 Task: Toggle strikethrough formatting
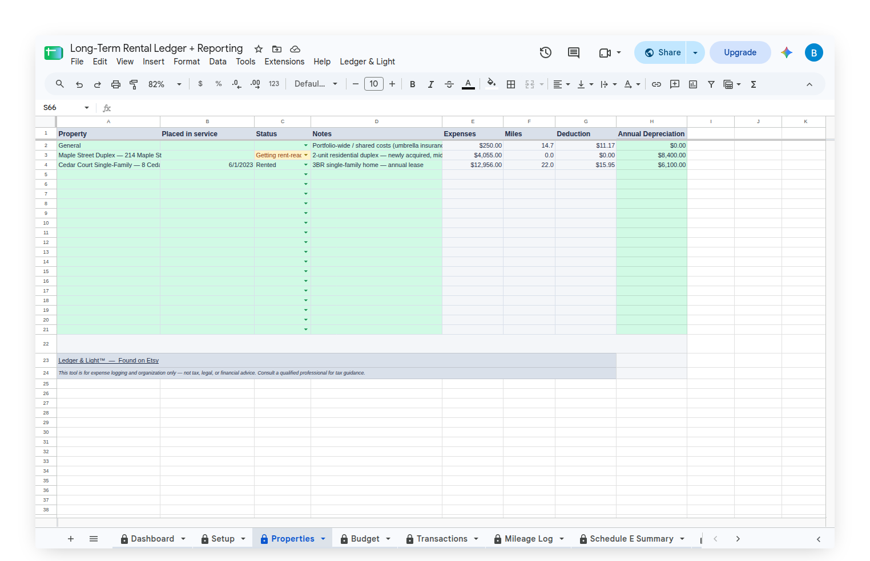449,84
